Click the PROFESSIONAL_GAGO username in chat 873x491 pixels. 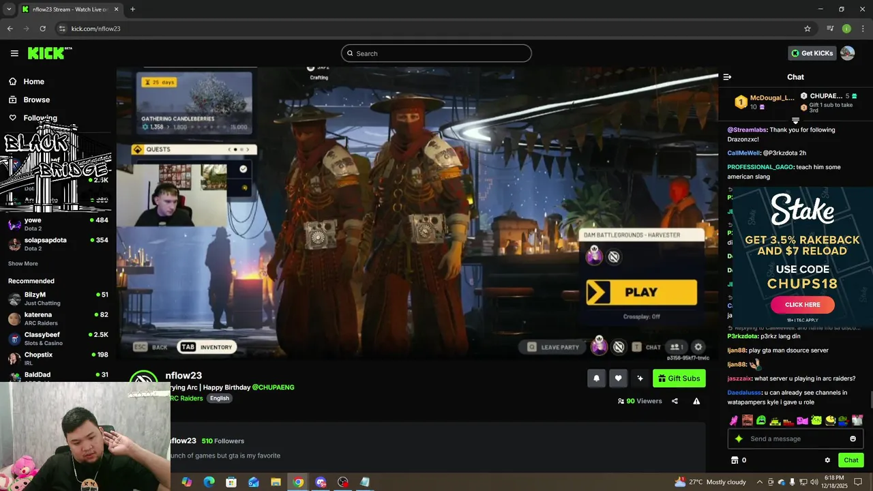coord(760,167)
